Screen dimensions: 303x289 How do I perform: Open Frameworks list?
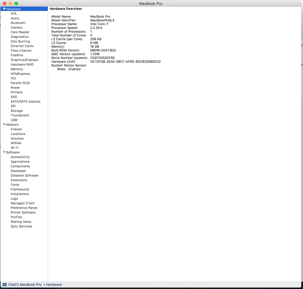[x=20, y=189]
